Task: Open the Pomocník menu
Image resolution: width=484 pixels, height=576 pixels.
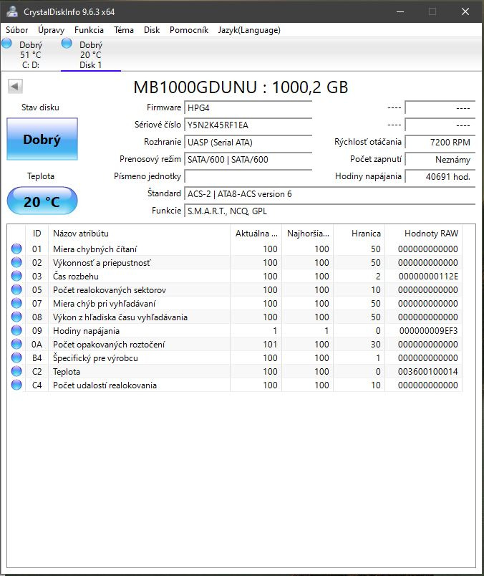Action: point(189,30)
